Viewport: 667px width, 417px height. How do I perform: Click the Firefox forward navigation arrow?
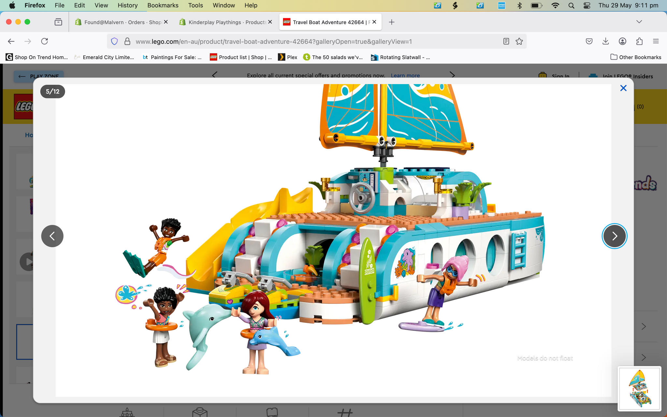coord(28,41)
